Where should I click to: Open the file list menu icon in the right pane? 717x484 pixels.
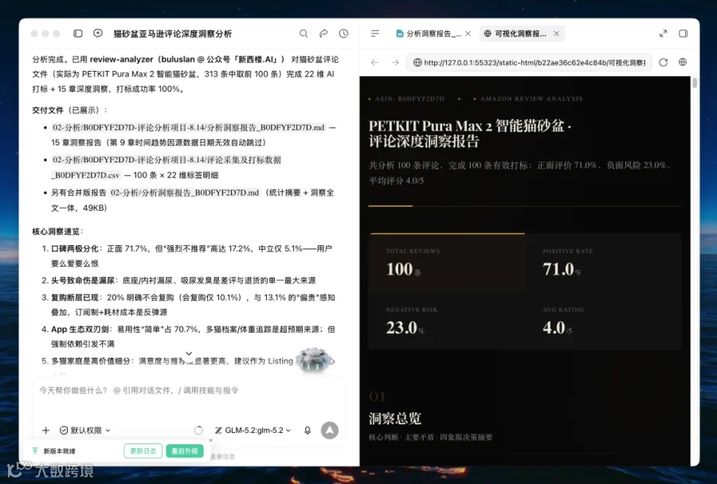[375, 33]
